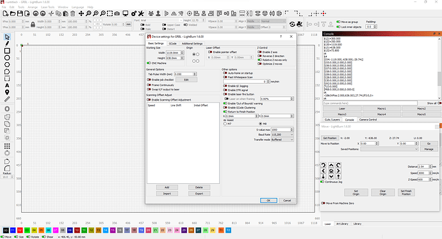Open the Saved Positions dropdown
The image size is (442, 239).
[x=389, y=149]
